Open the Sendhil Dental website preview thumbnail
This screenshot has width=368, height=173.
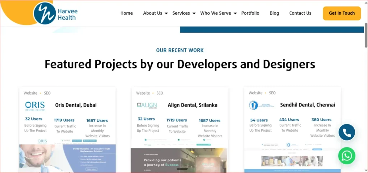tap(293, 157)
